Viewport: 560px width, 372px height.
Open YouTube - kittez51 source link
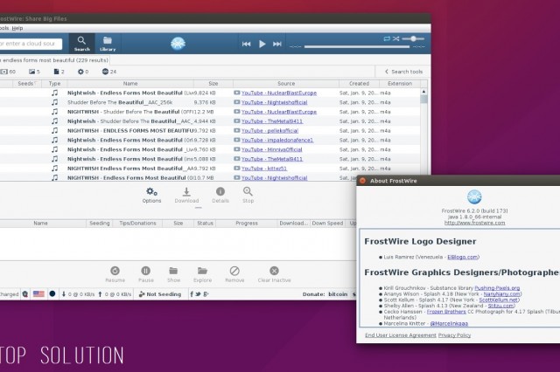264,169
